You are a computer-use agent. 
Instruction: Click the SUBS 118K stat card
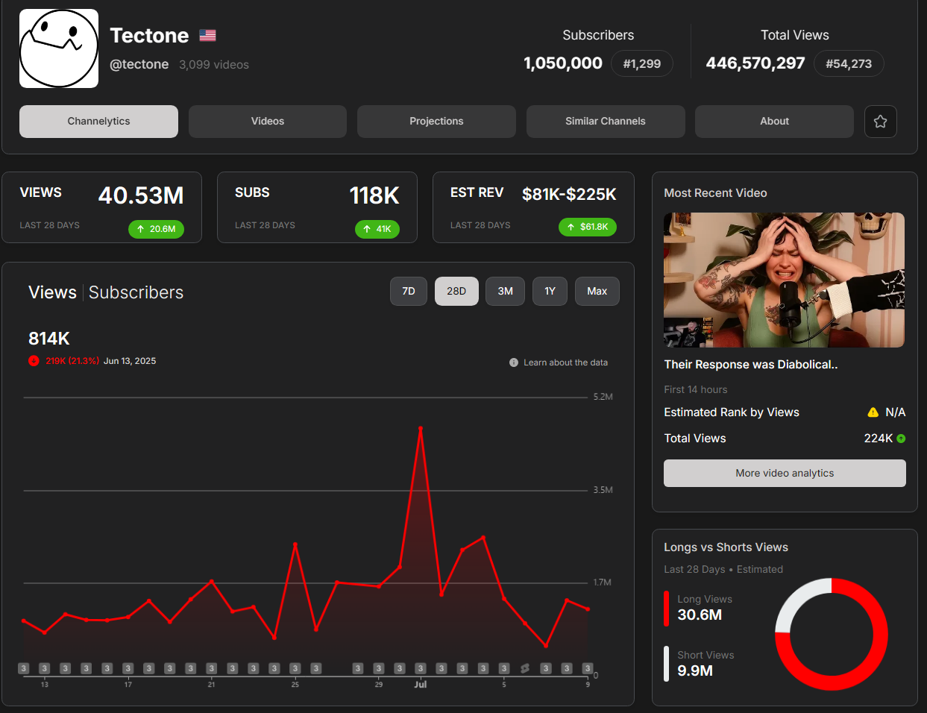tap(317, 207)
